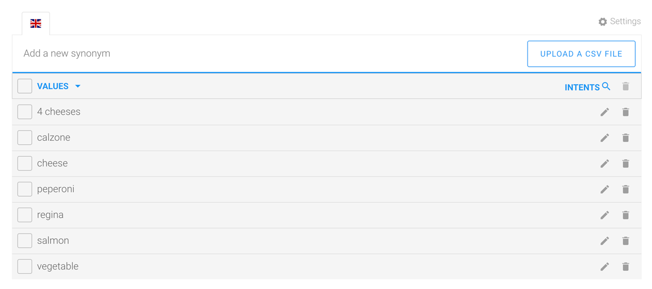Click the search icon beside INTENTS

click(606, 86)
